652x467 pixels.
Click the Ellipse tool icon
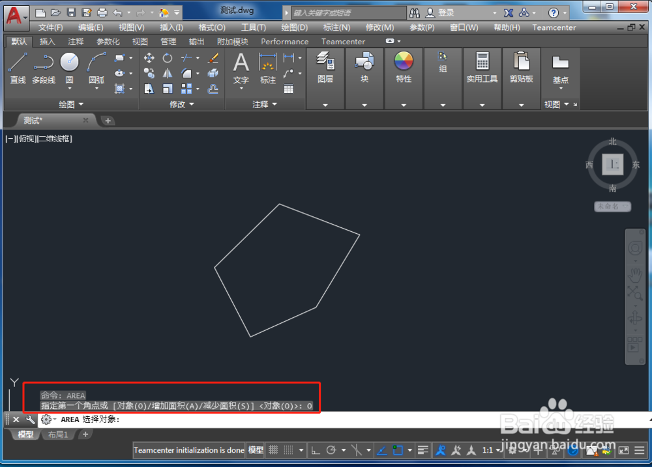(120, 74)
